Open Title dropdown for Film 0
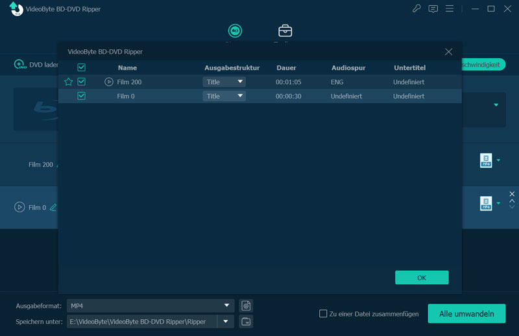 pyautogui.click(x=224, y=96)
